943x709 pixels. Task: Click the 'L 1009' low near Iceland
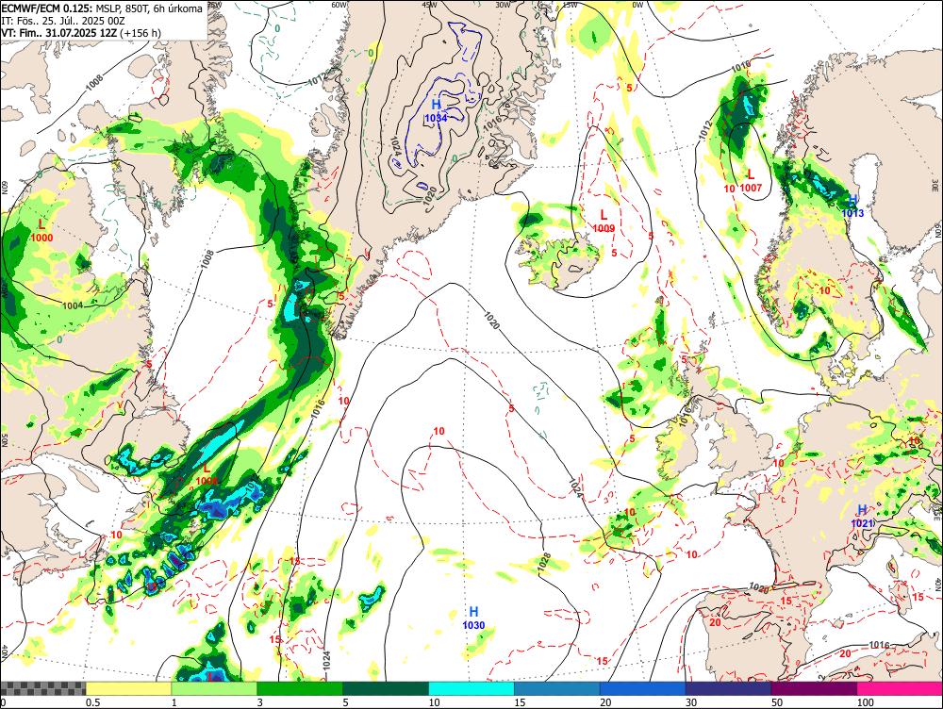(x=604, y=222)
